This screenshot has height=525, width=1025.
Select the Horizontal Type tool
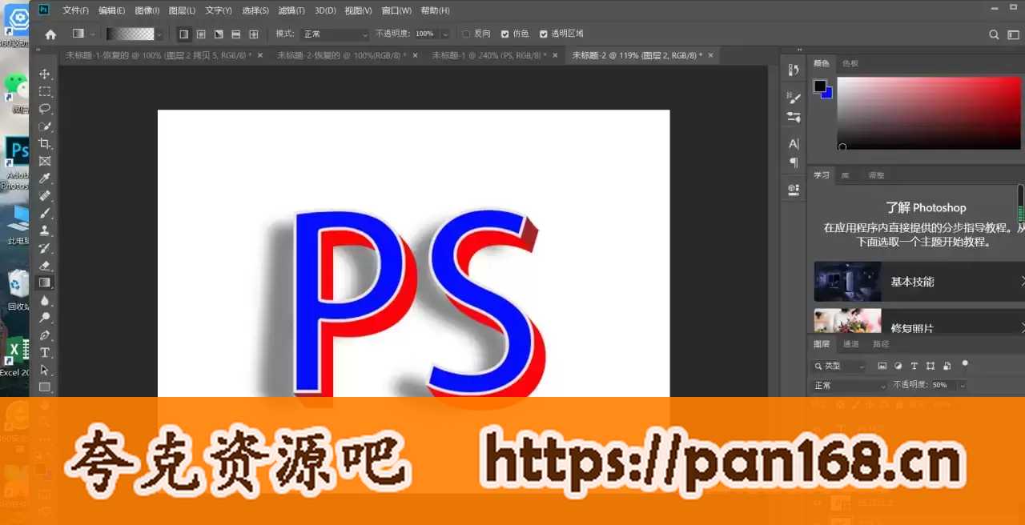pos(45,352)
